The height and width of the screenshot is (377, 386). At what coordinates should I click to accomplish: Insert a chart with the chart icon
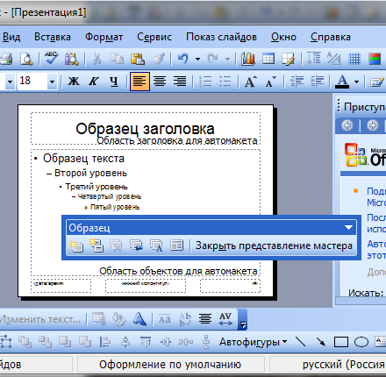[248, 59]
